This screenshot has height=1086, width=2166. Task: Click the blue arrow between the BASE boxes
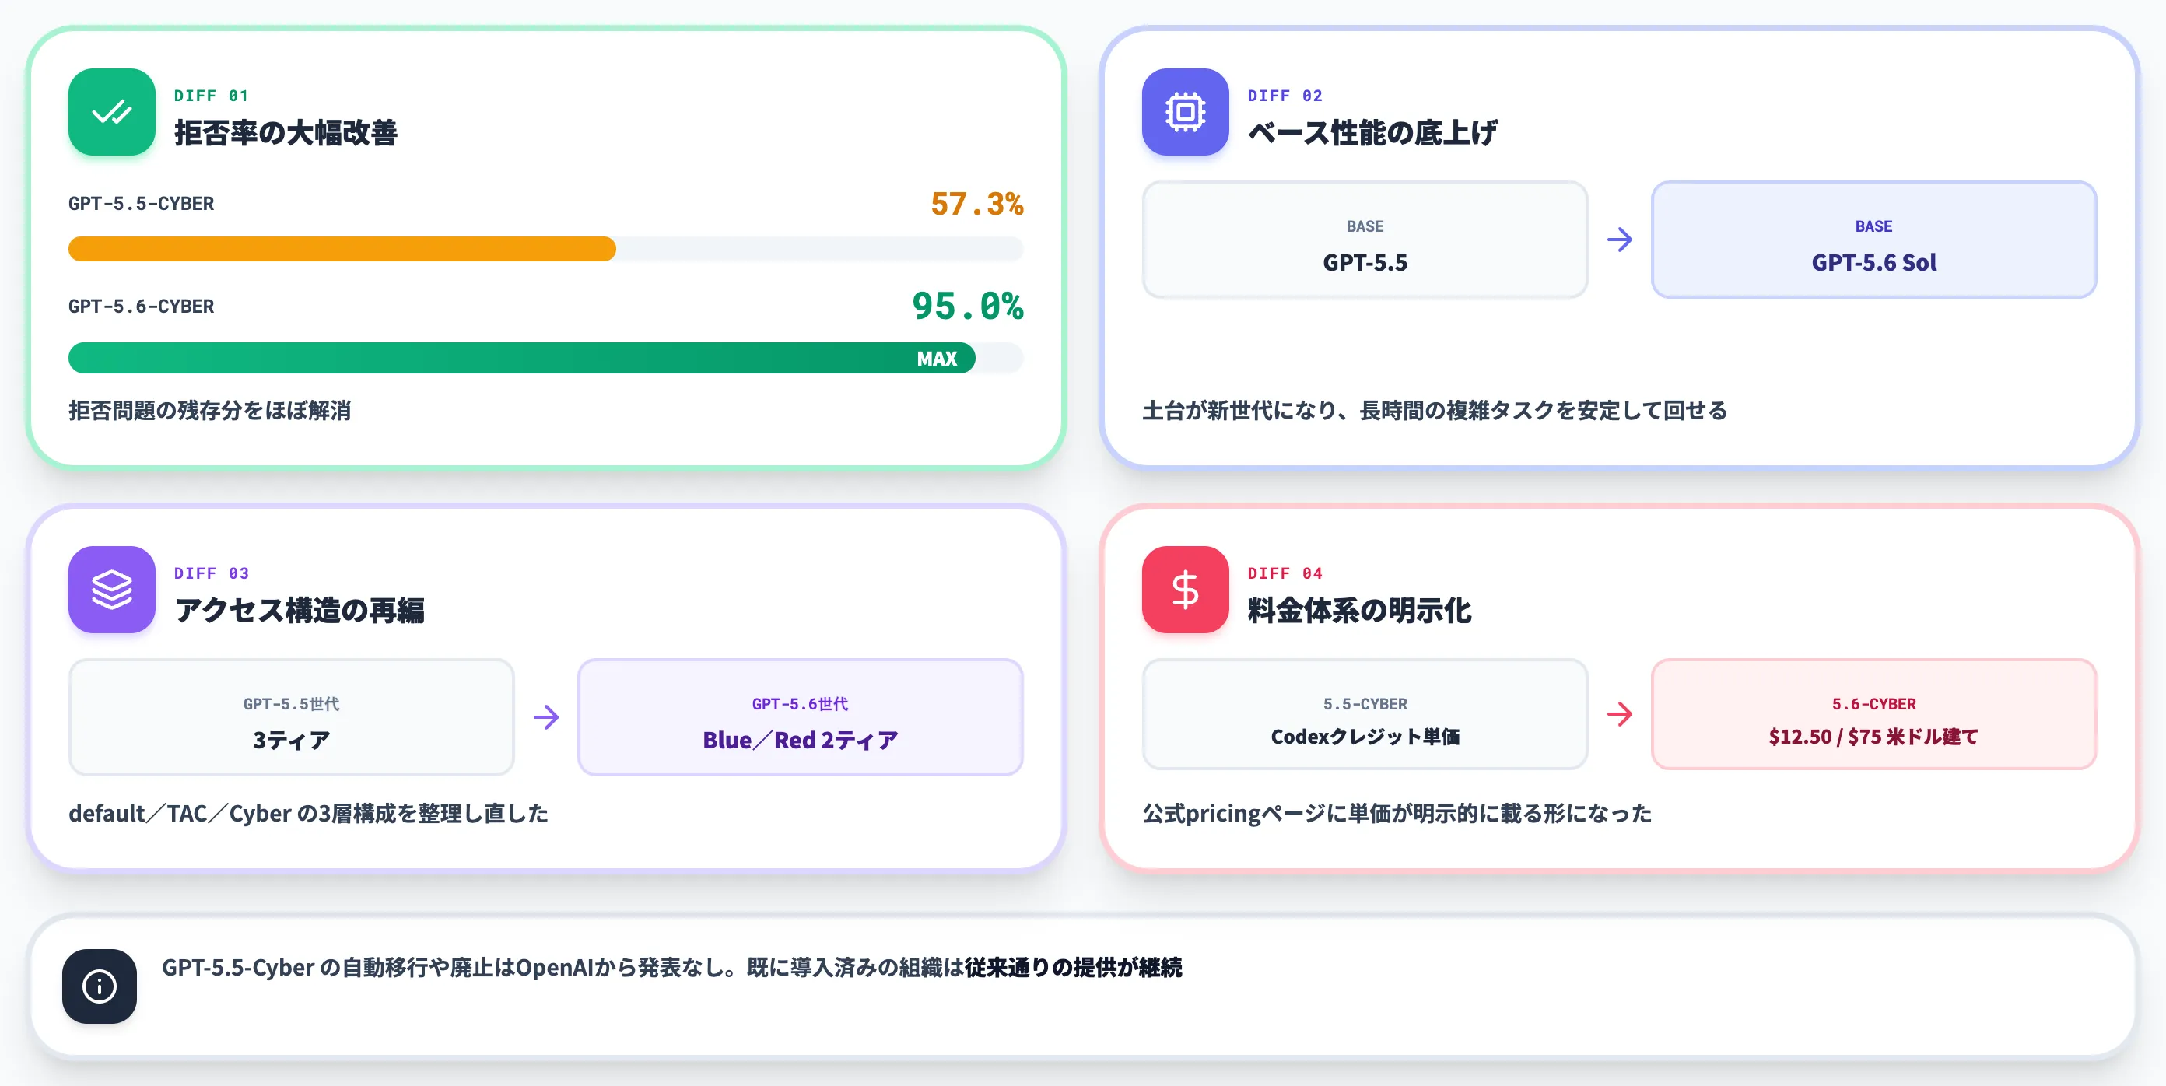1620,240
